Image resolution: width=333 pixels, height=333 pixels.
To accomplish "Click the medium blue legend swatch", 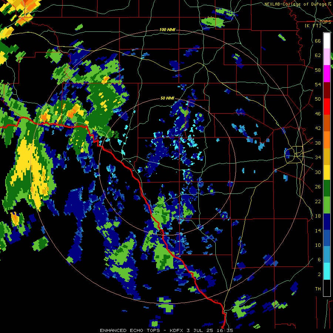I will tap(327, 238).
